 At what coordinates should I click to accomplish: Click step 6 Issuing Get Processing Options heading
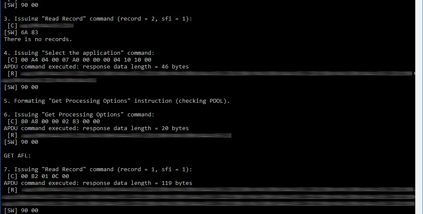(x=79, y=115)
